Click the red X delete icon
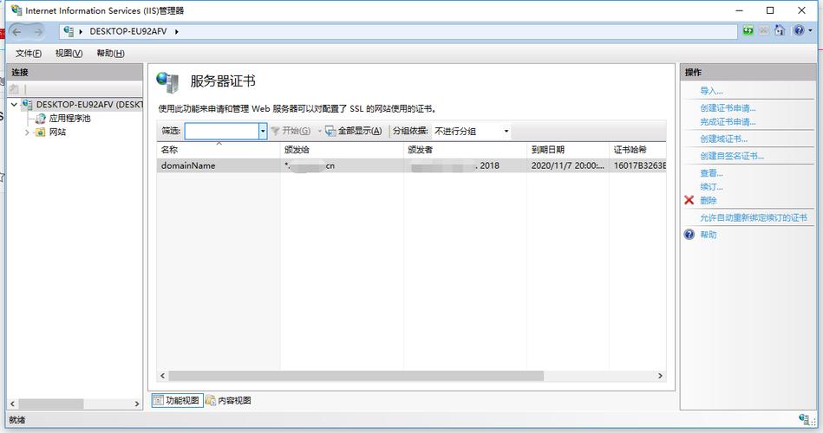This screenshot has height=433, width=823. (x=689, y=200)
